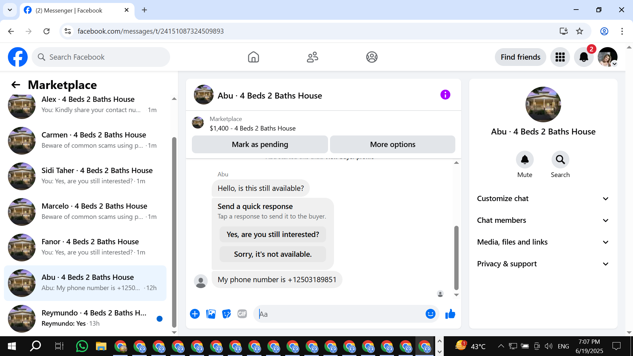Viewport: 633px width, 356px height.
Task: Open the Chrome three-dot menu
Action: tap(622, 31)
